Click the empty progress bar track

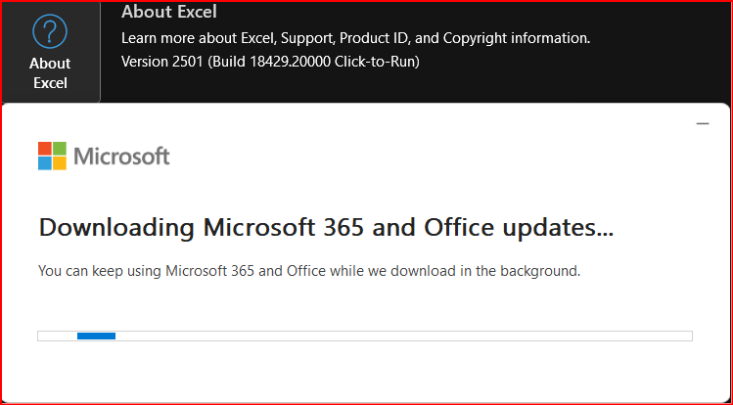[402, 336]
